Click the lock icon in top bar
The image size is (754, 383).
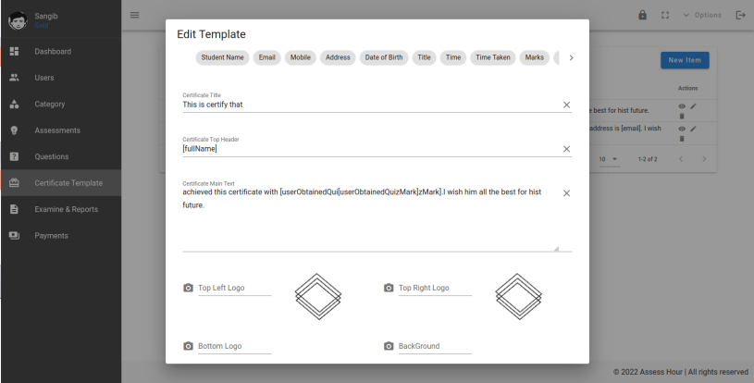(x=643, y=15)
